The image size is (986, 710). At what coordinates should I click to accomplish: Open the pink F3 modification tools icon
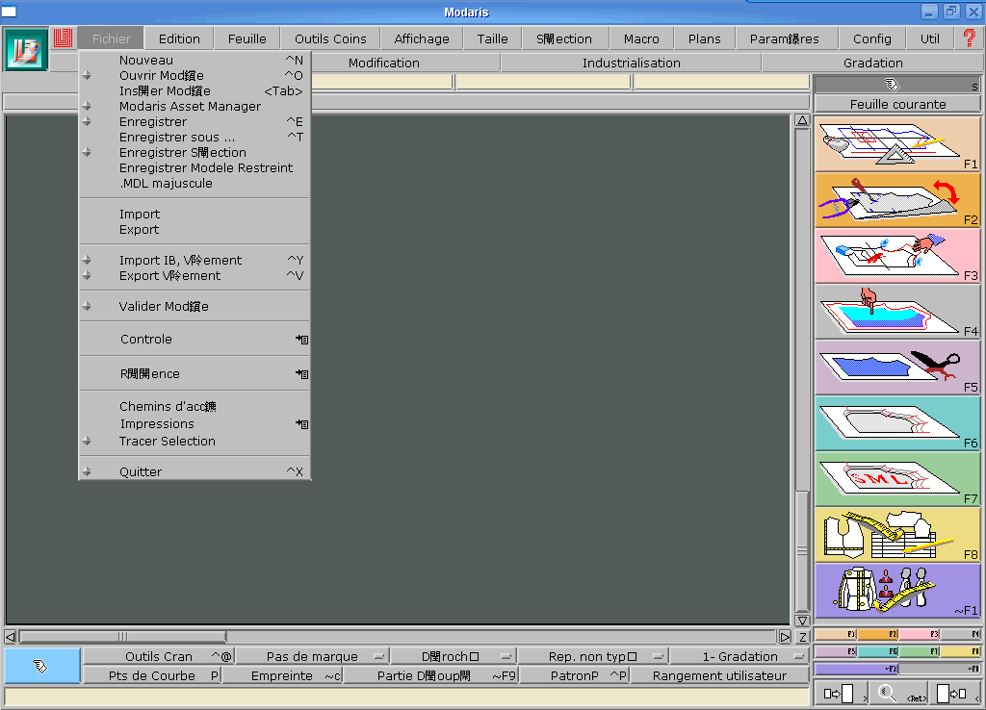click(897, 255)
